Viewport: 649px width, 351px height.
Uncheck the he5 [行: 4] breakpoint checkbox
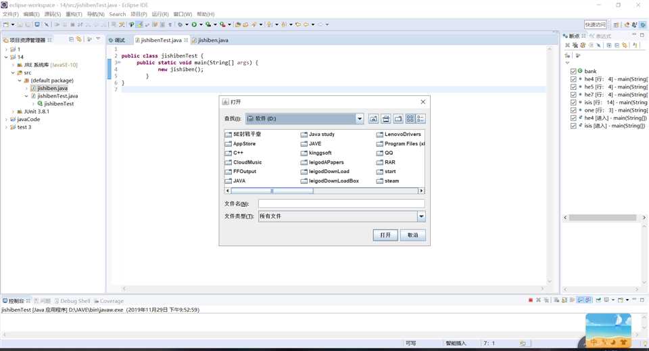(573, 87)
